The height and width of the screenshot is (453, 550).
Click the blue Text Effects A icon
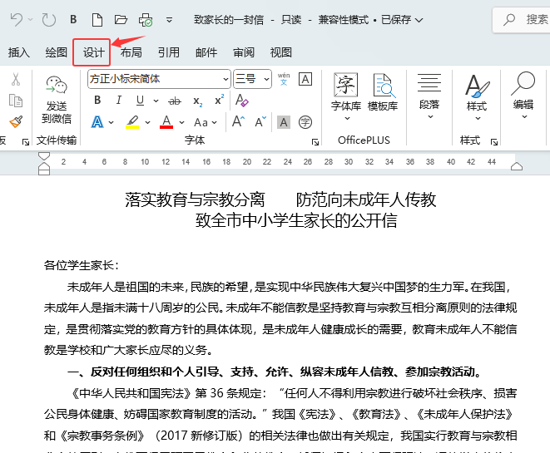click(x=97, y=122)
